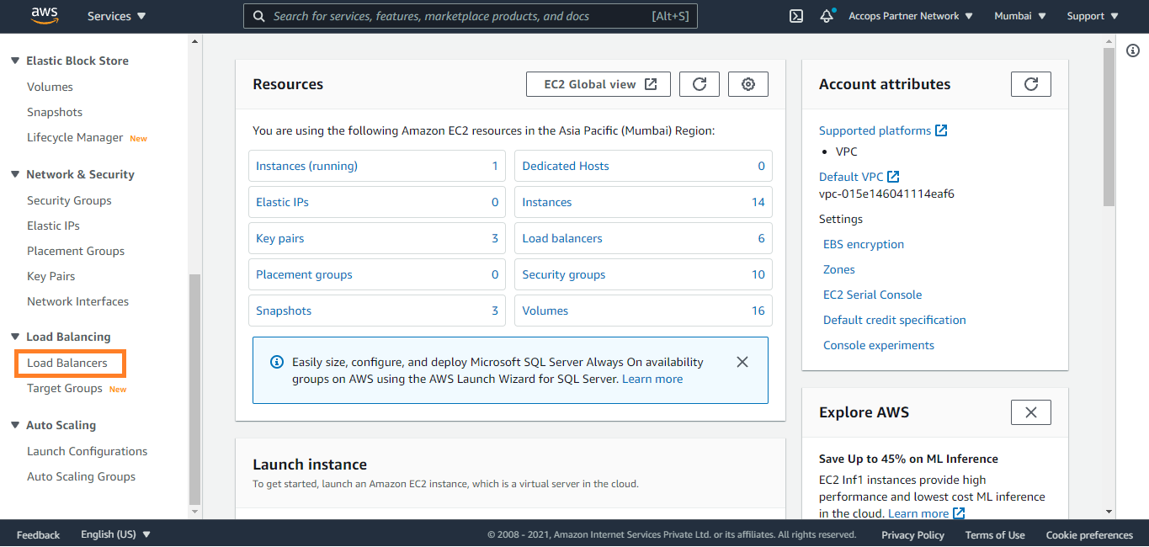The width and height of the screenshot is (1149, 547).
Task: Open Volumes in the sidebar
Action: 50,87
